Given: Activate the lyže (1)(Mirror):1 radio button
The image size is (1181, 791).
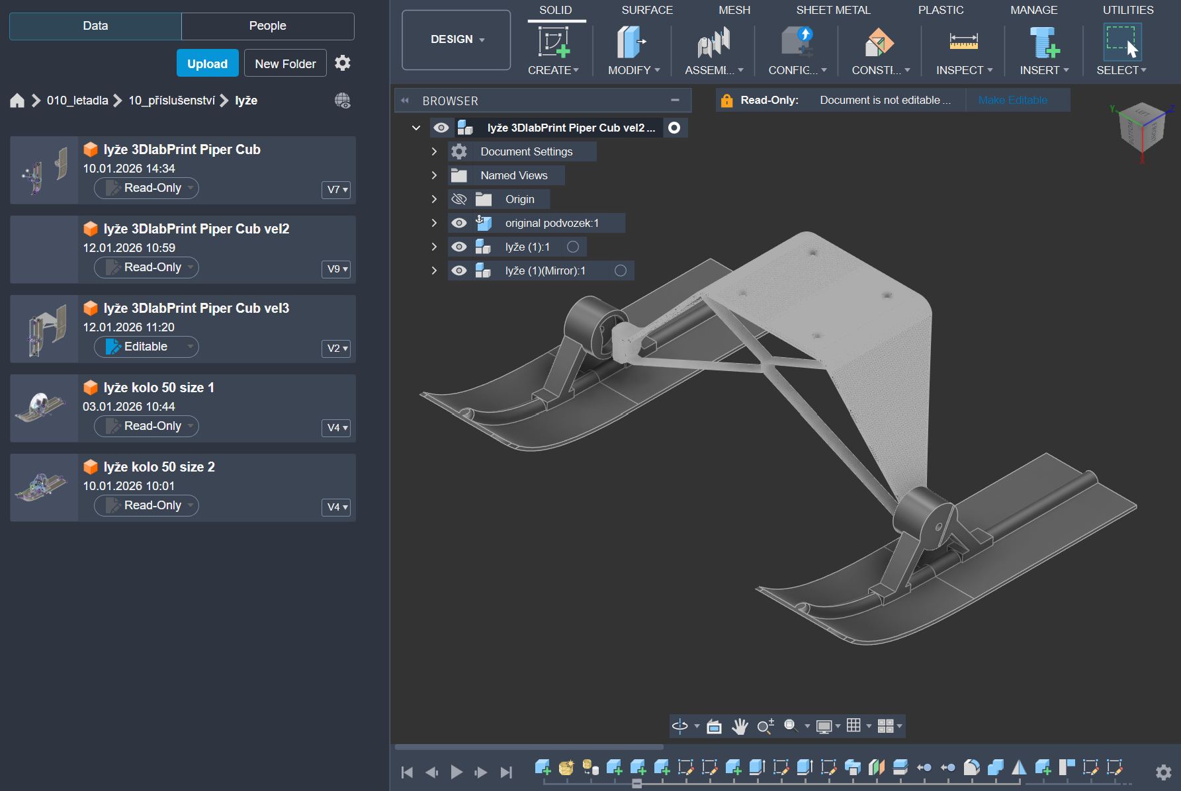Looking at the screenshot, I should point(621,271).
